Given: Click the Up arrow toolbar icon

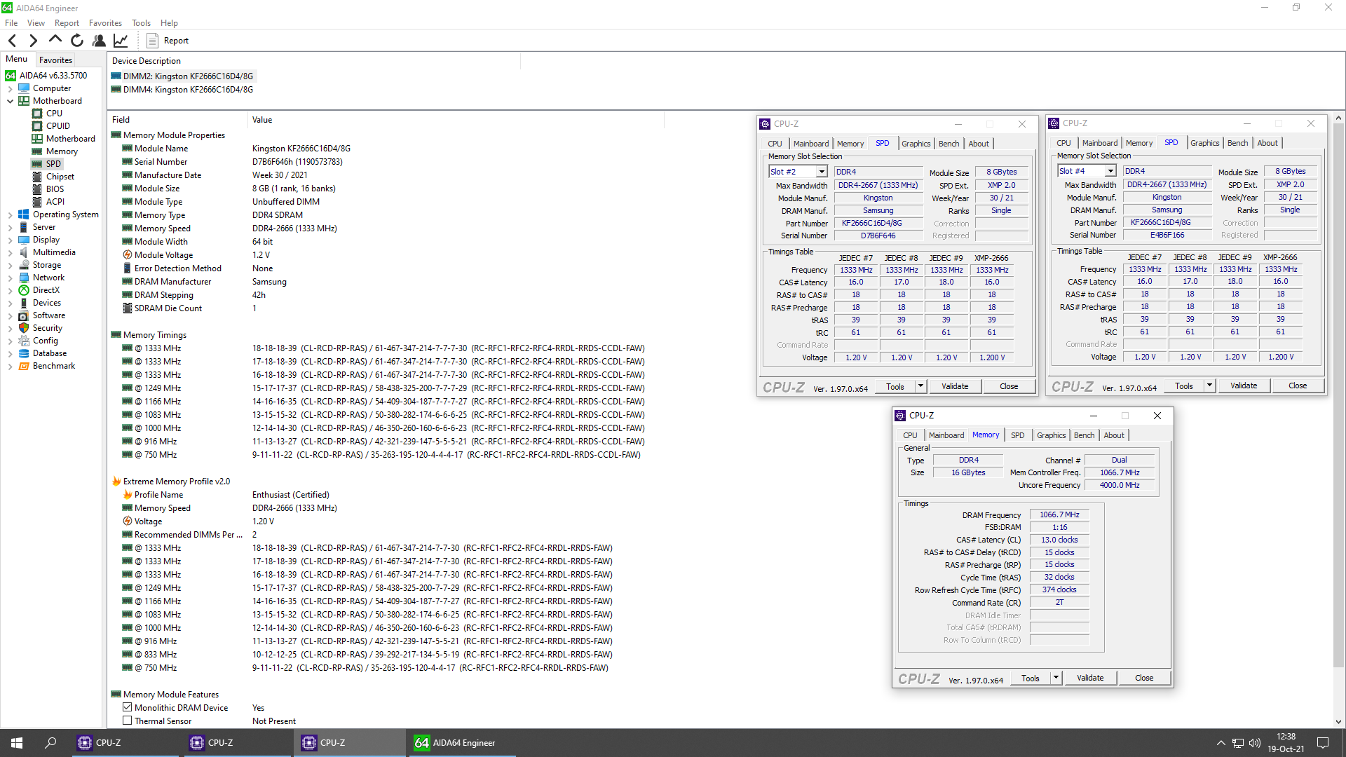Looking at the screenshot, I should click(x=55, y=41).
